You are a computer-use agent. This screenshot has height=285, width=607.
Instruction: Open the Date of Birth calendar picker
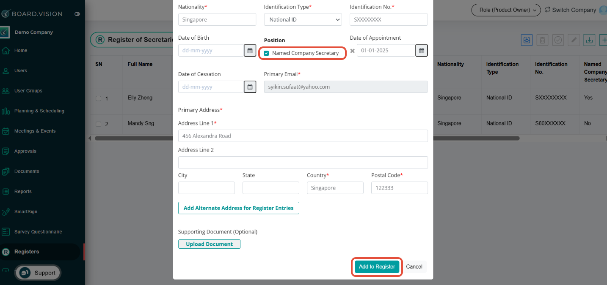click(x=250, y=50)
